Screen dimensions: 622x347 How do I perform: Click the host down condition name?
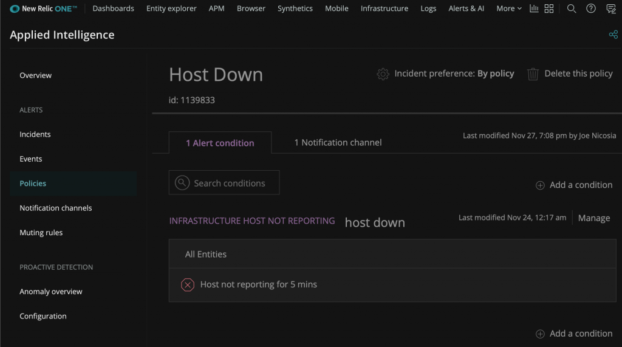coord(375,223)
